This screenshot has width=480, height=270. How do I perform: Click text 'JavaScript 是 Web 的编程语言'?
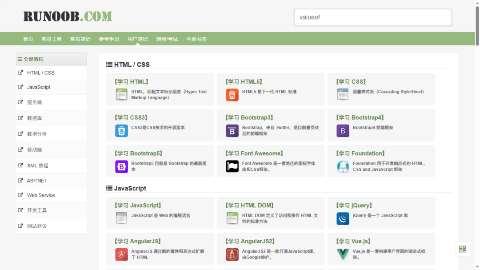(x=161, y=215)
